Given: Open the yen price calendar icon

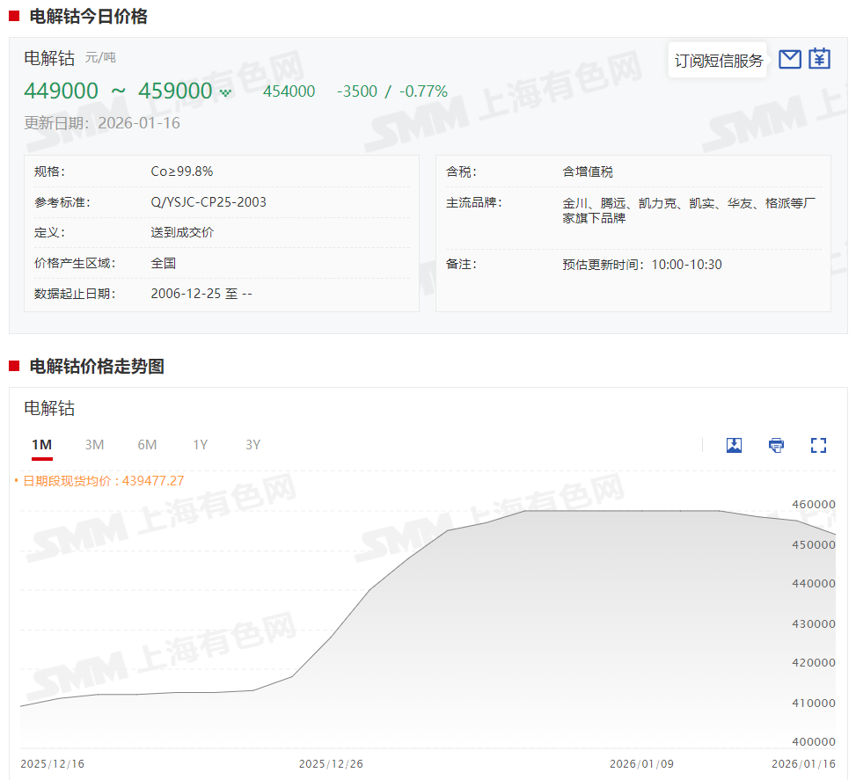Looking at the screenshot, I should pos(820,59).
